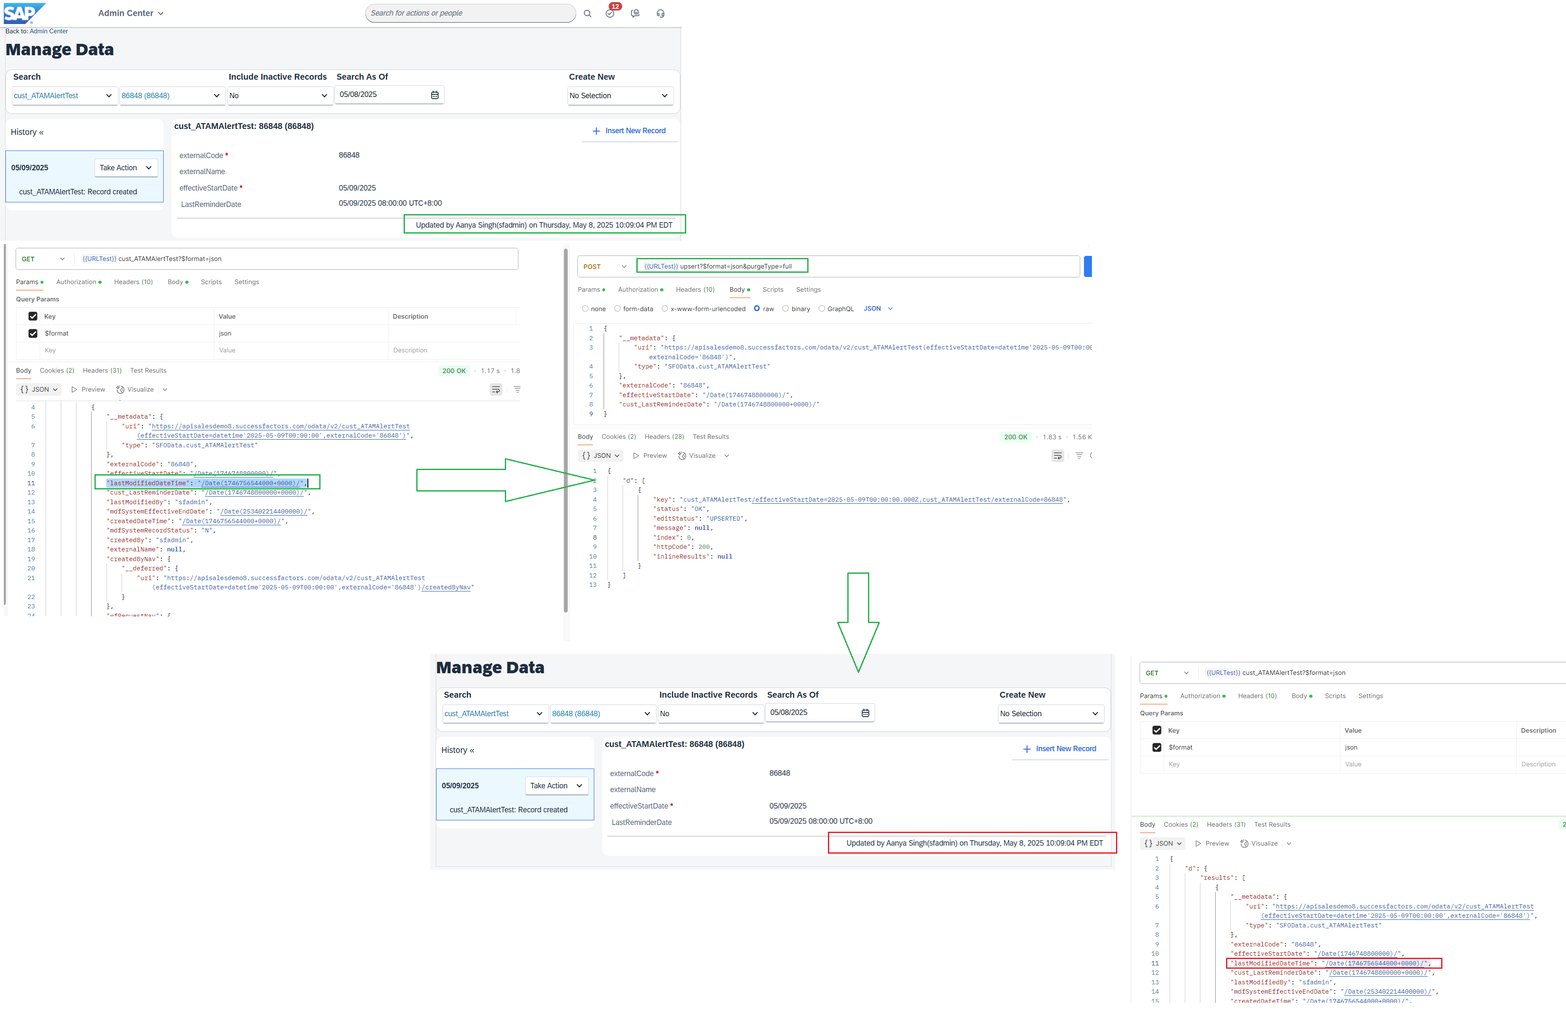Open GET method dropdown in left request
This screenshot has height=1013, width=1566.
point(43,259)
